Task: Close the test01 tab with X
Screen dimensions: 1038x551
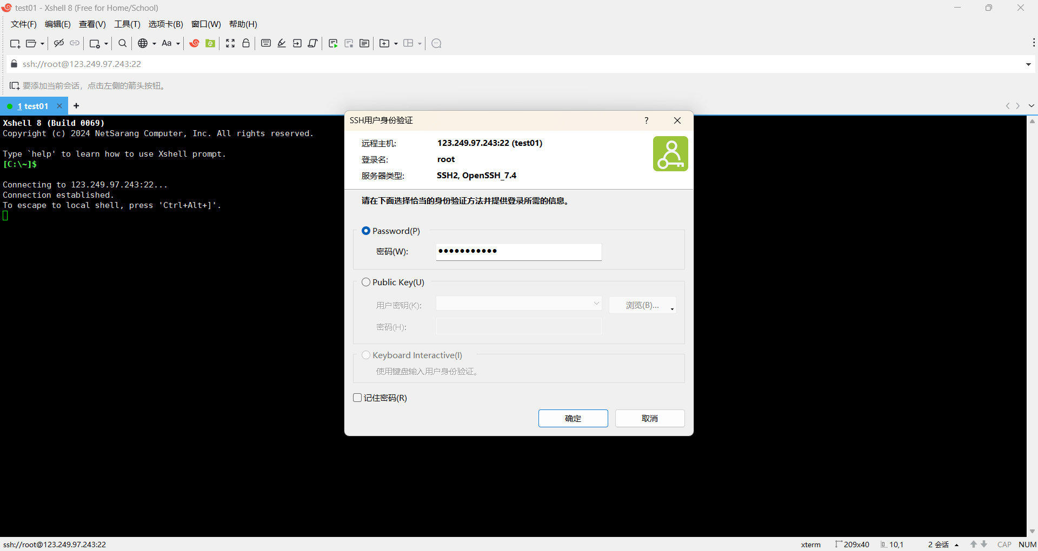Action: (59, 106)
